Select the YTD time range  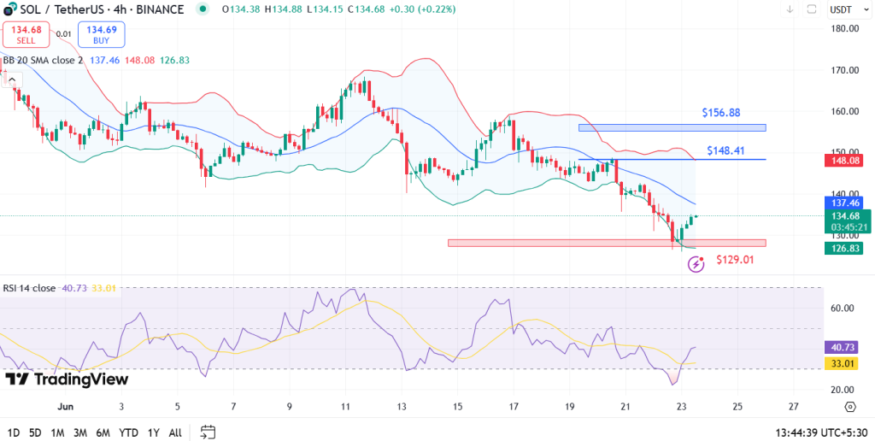[129, 432]
